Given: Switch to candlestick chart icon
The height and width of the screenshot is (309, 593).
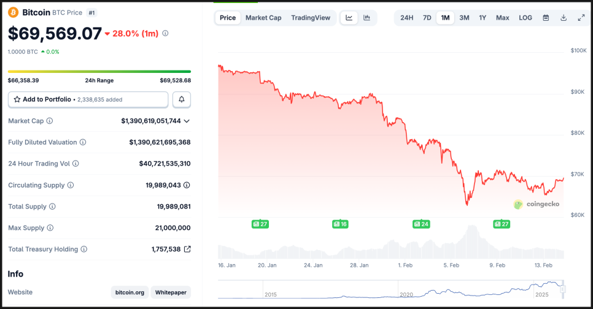Looking at the screenshot, I should 366,18.
